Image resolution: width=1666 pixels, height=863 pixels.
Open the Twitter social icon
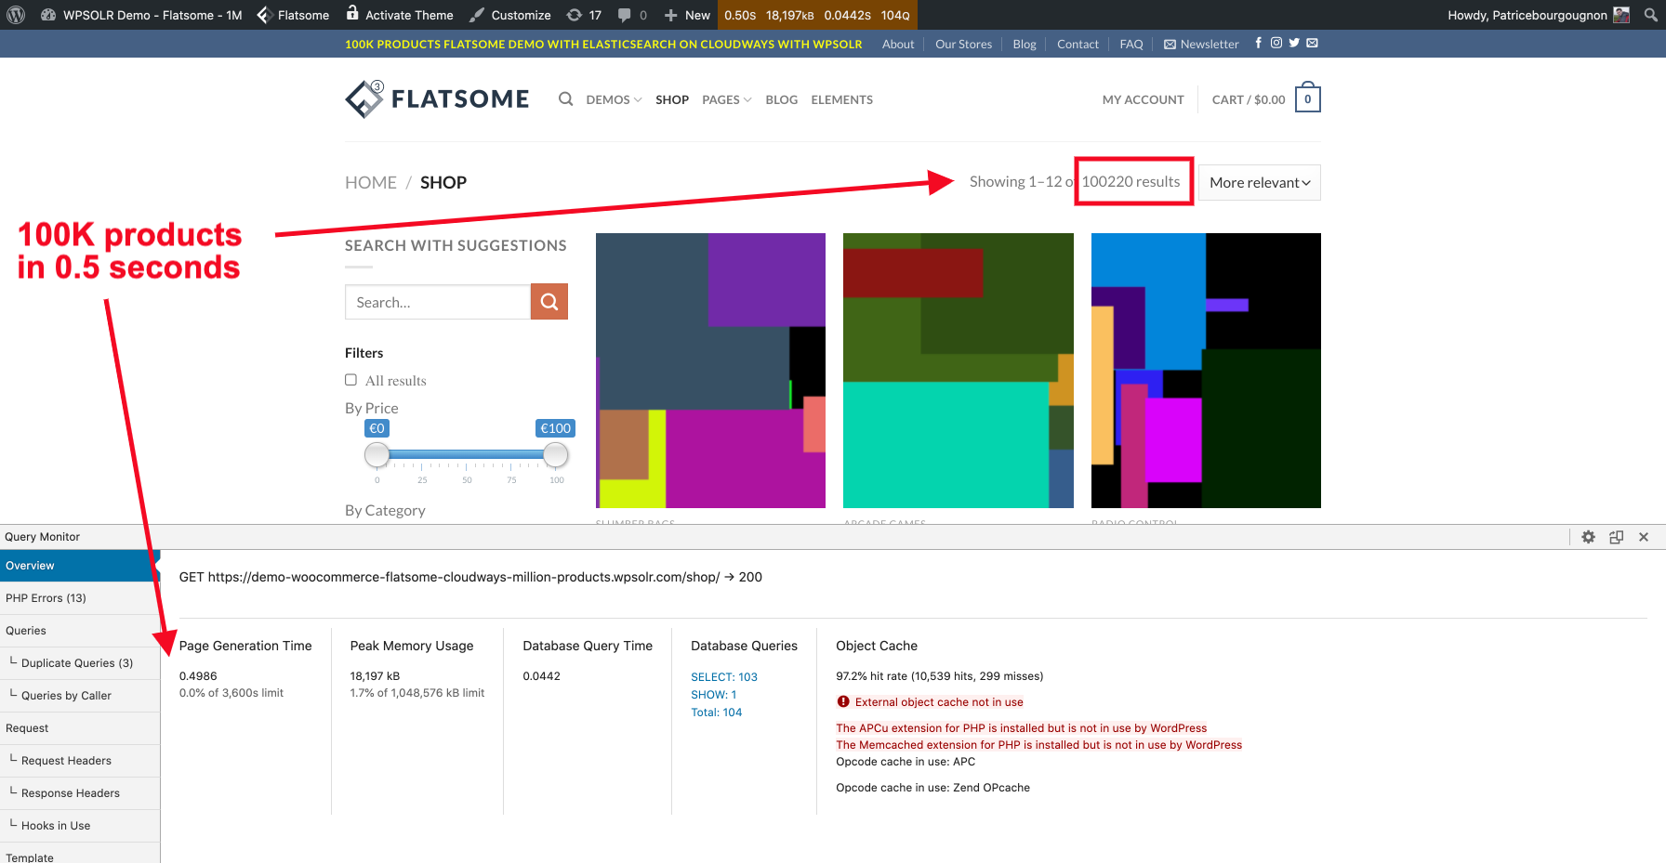(1294, 43)
